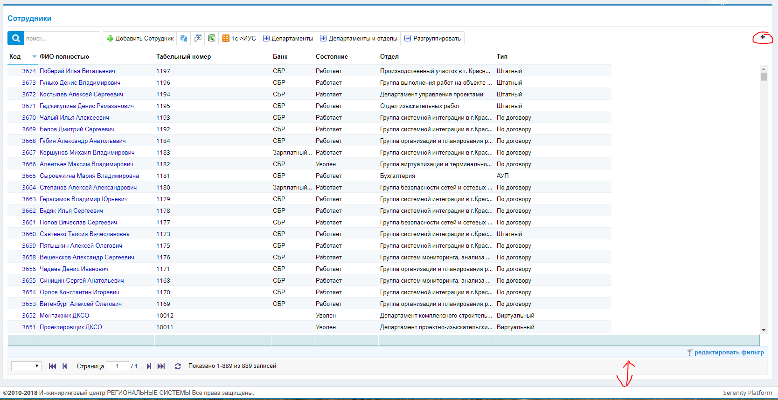
Task: Click code link 3651
Action: [x=29, y=327]
